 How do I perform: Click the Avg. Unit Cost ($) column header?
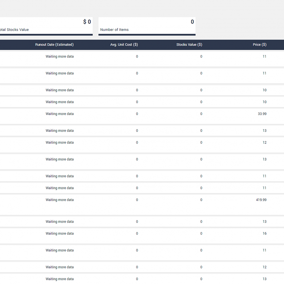coord(124,45)
